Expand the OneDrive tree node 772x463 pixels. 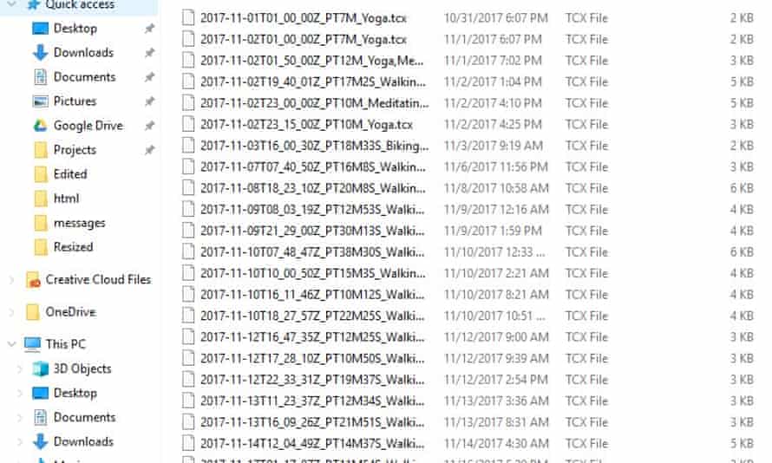(12, 312)
